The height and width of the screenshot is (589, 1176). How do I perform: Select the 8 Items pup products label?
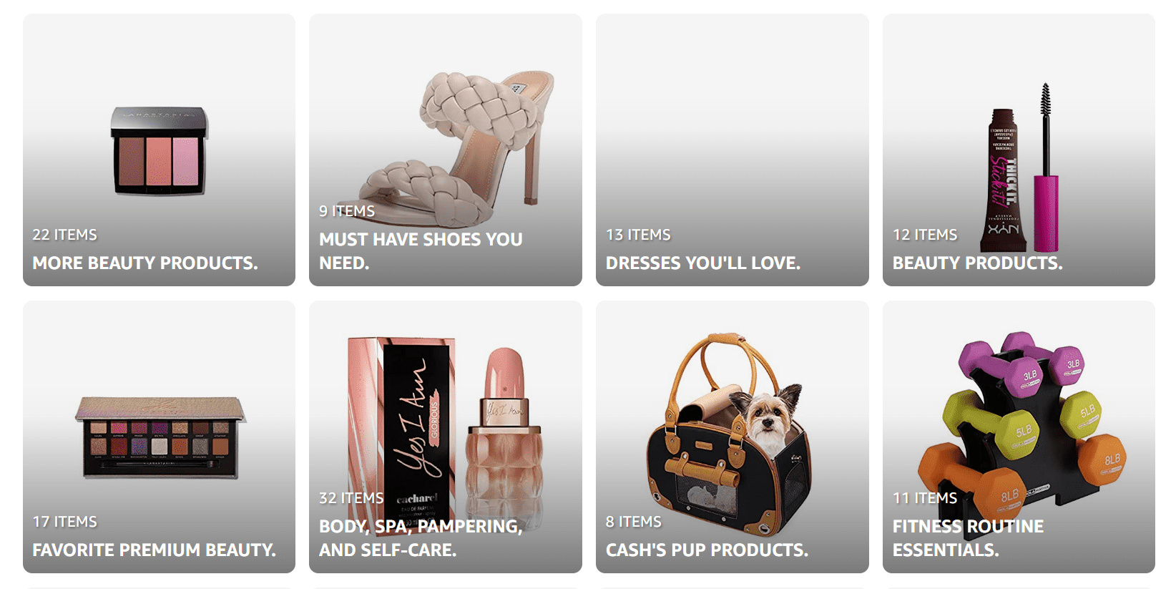tap(634, 522)
